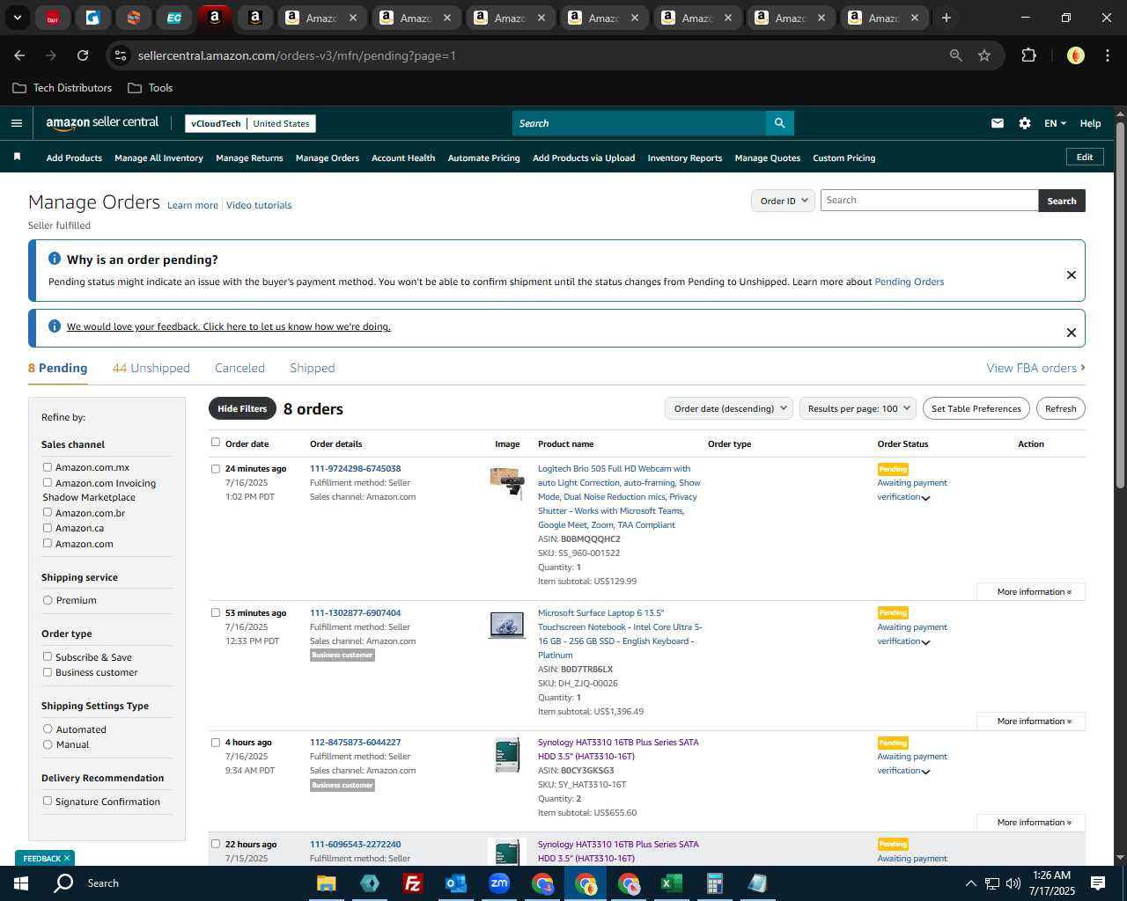Open Manage All Inventory menu
Viewport: 1127px width, 901px height.
click(158, 158)
